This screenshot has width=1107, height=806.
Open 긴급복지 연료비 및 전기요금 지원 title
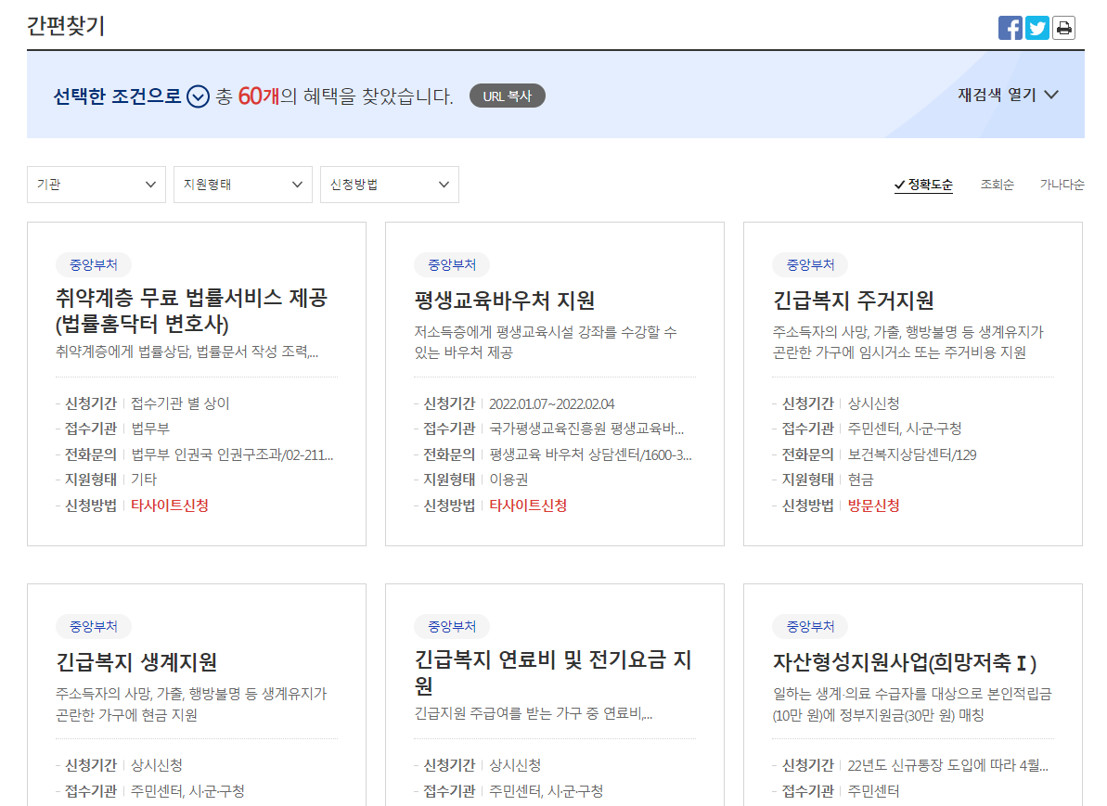tap(553, 672)
